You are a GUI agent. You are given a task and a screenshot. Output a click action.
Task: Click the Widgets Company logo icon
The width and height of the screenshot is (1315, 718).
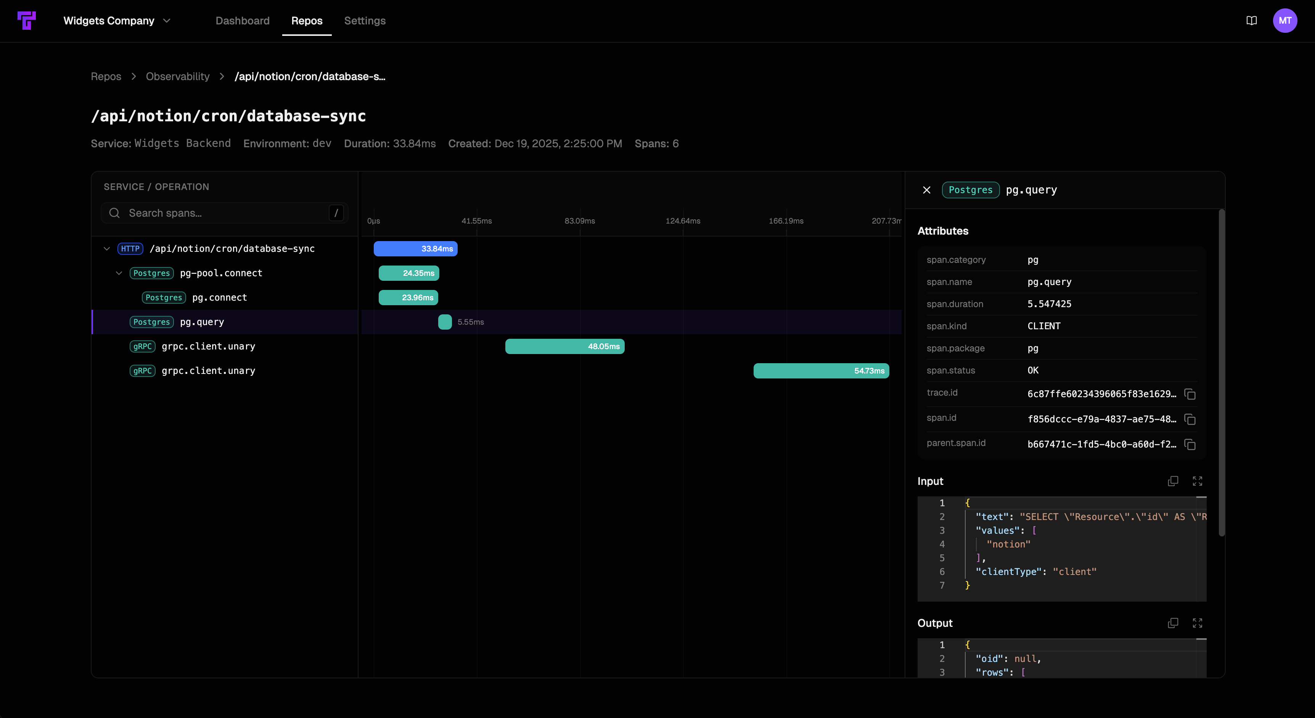[x=27, y=21]
